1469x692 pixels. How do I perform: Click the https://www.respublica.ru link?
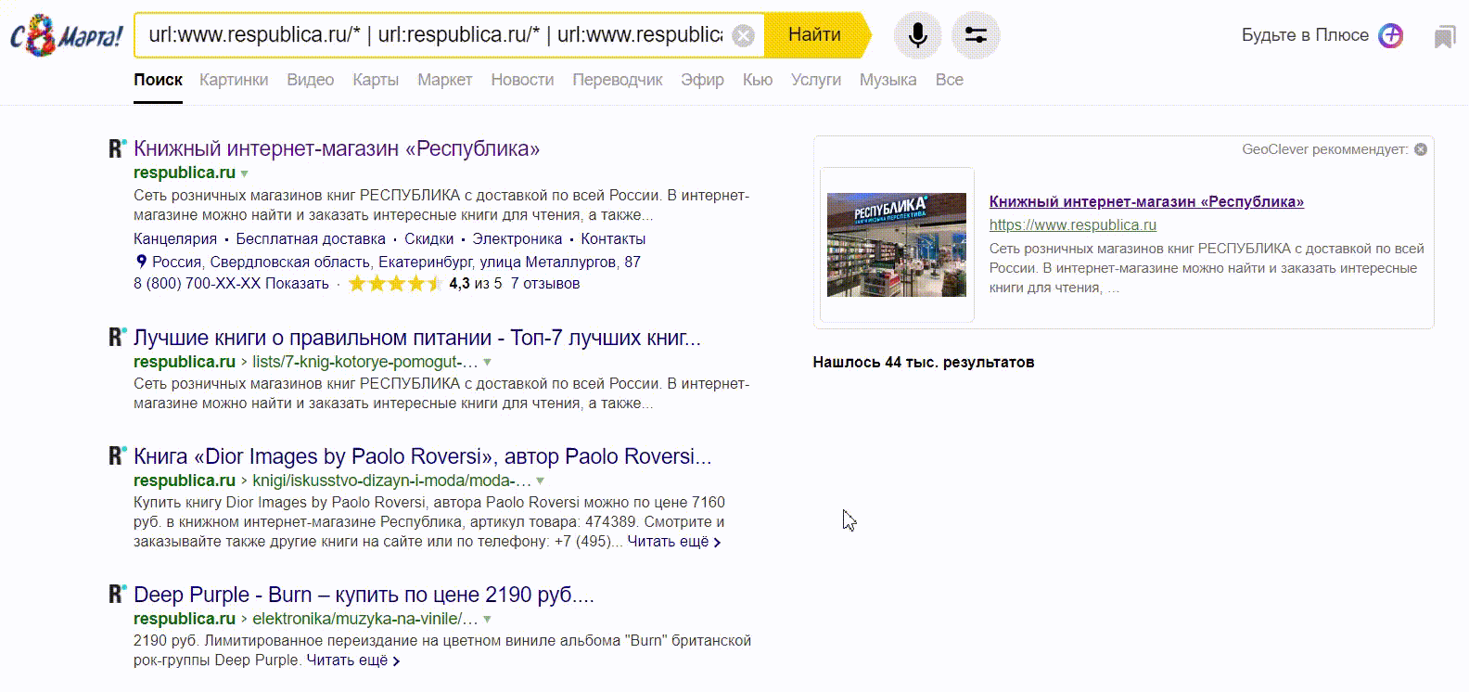(x=1073, y=224)
